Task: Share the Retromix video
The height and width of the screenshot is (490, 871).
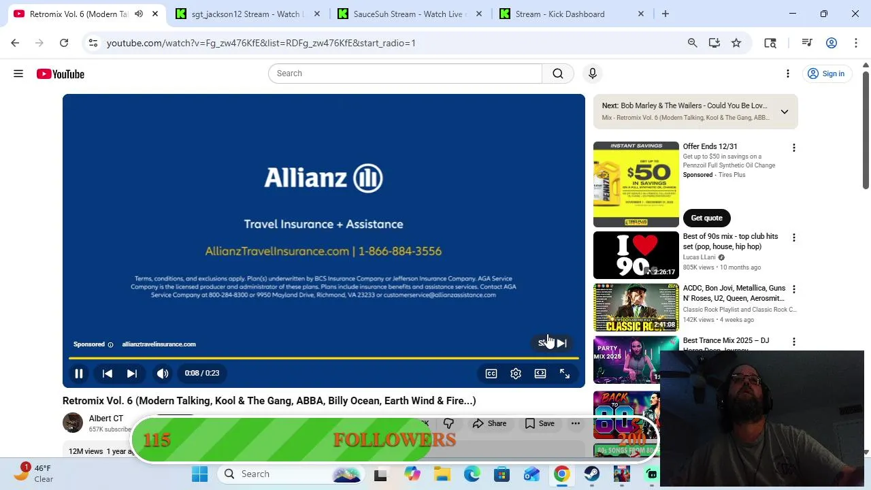Action: (490, 423)
